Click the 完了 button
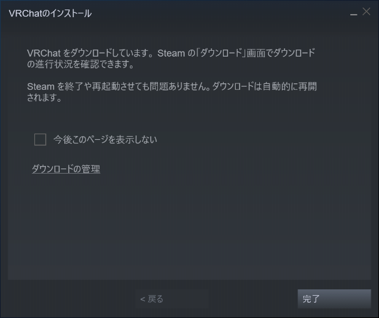Image resolution: width=379 pixels, height=318 pixels. (334, 299)
